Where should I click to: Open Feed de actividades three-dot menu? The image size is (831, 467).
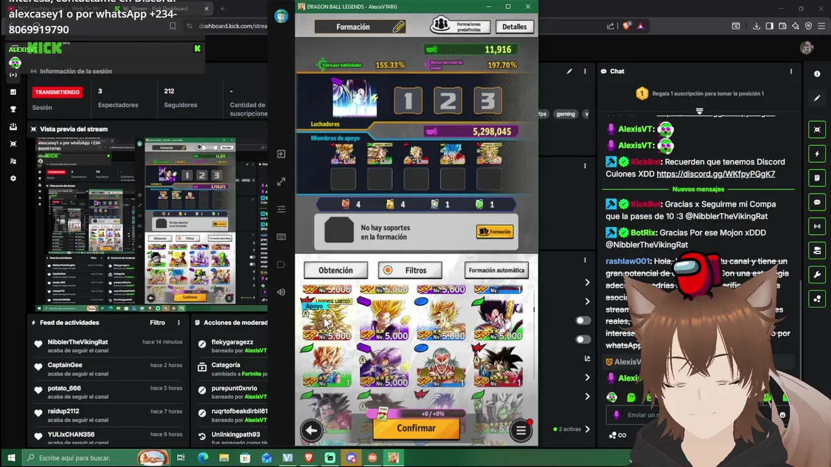[179, 322]
